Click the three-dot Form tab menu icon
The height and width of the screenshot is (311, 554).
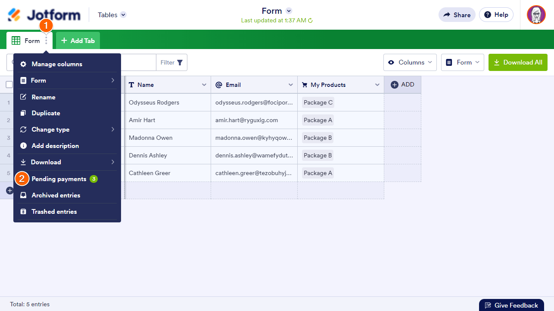pos(46,41)
